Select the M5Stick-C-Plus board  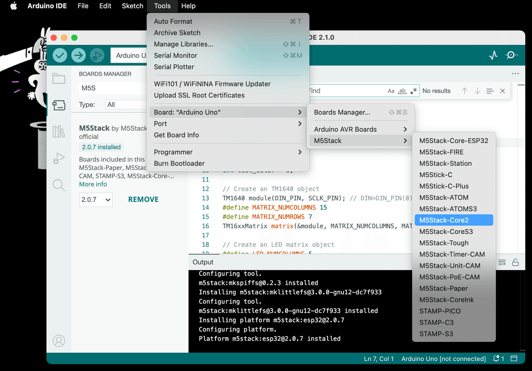[x=454, y=186]
